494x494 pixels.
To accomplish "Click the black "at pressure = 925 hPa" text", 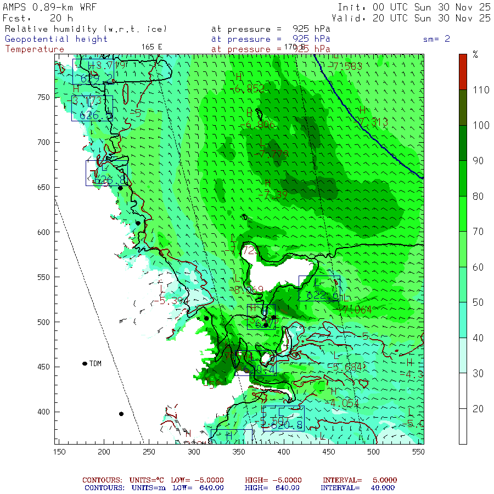I will point(271,29).
